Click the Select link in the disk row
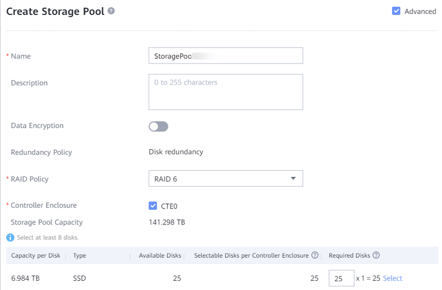 point(392,278)
